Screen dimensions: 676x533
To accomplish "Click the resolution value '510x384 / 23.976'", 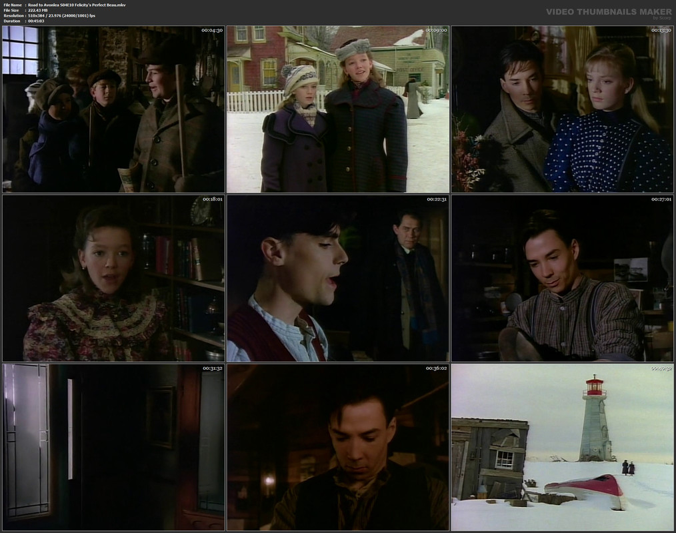I will tap(45, 15).
